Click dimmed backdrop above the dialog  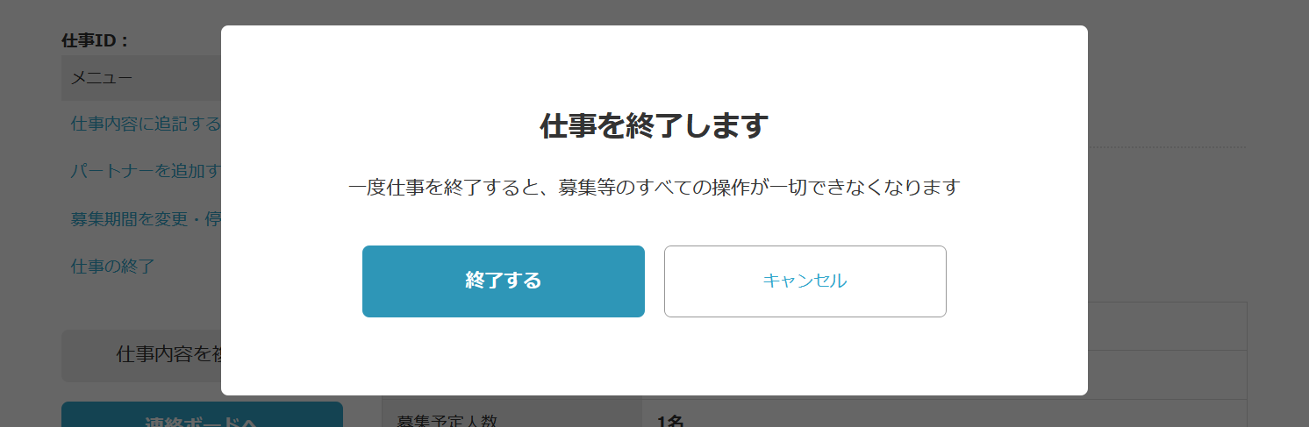coord(654,12)
